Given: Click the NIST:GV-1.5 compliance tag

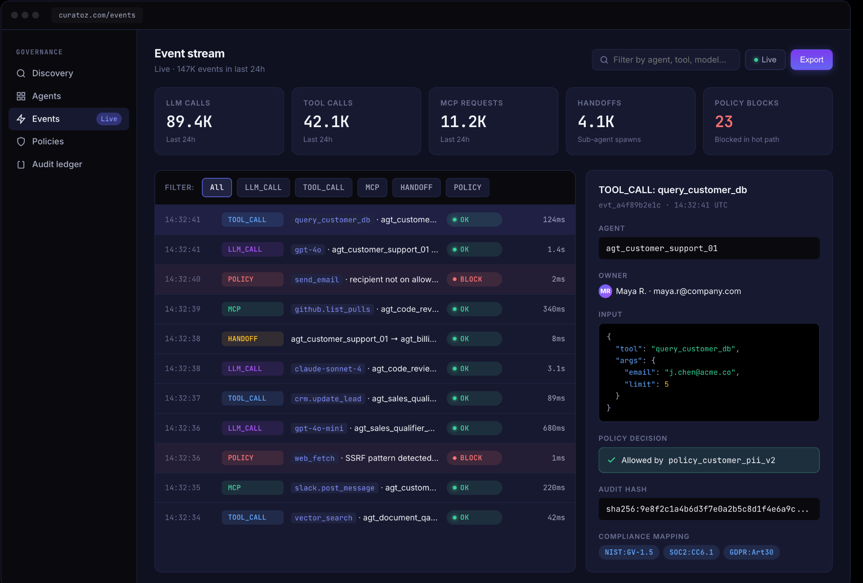Looking at the screenshot, I should [x=629, y=552].
